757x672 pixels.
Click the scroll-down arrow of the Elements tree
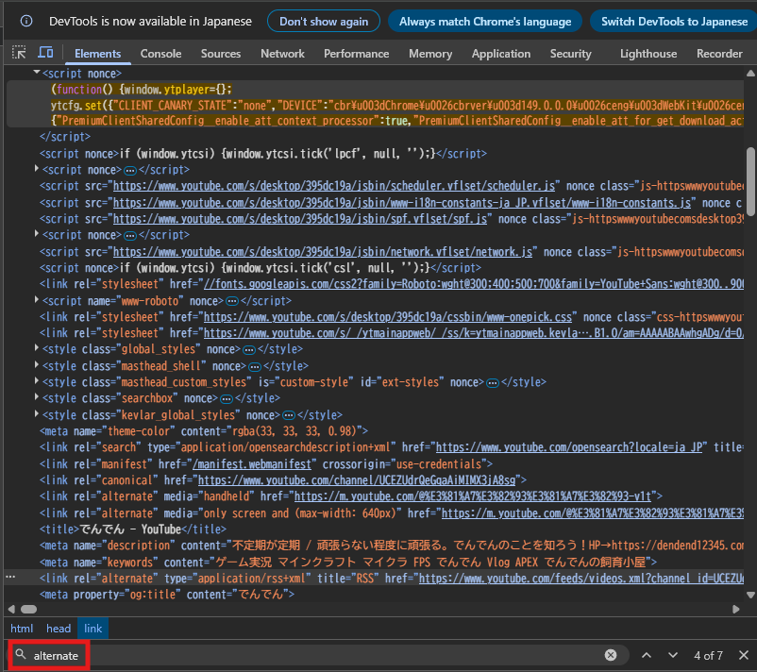click(x=750, y=595)
